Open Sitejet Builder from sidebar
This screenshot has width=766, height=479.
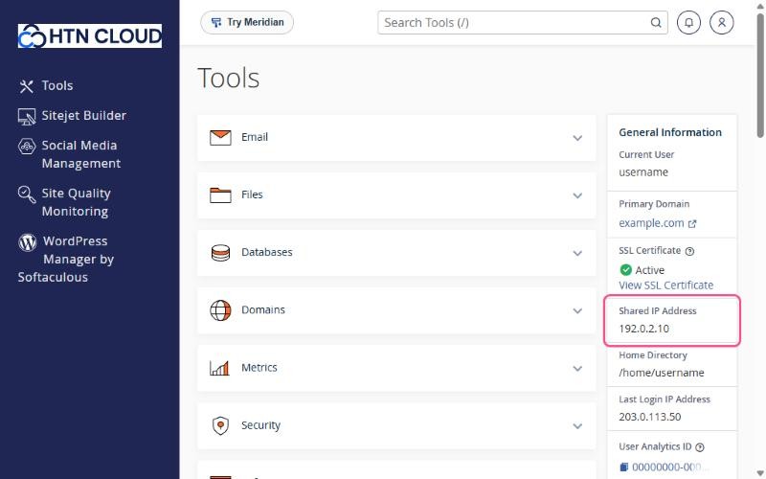83,115
